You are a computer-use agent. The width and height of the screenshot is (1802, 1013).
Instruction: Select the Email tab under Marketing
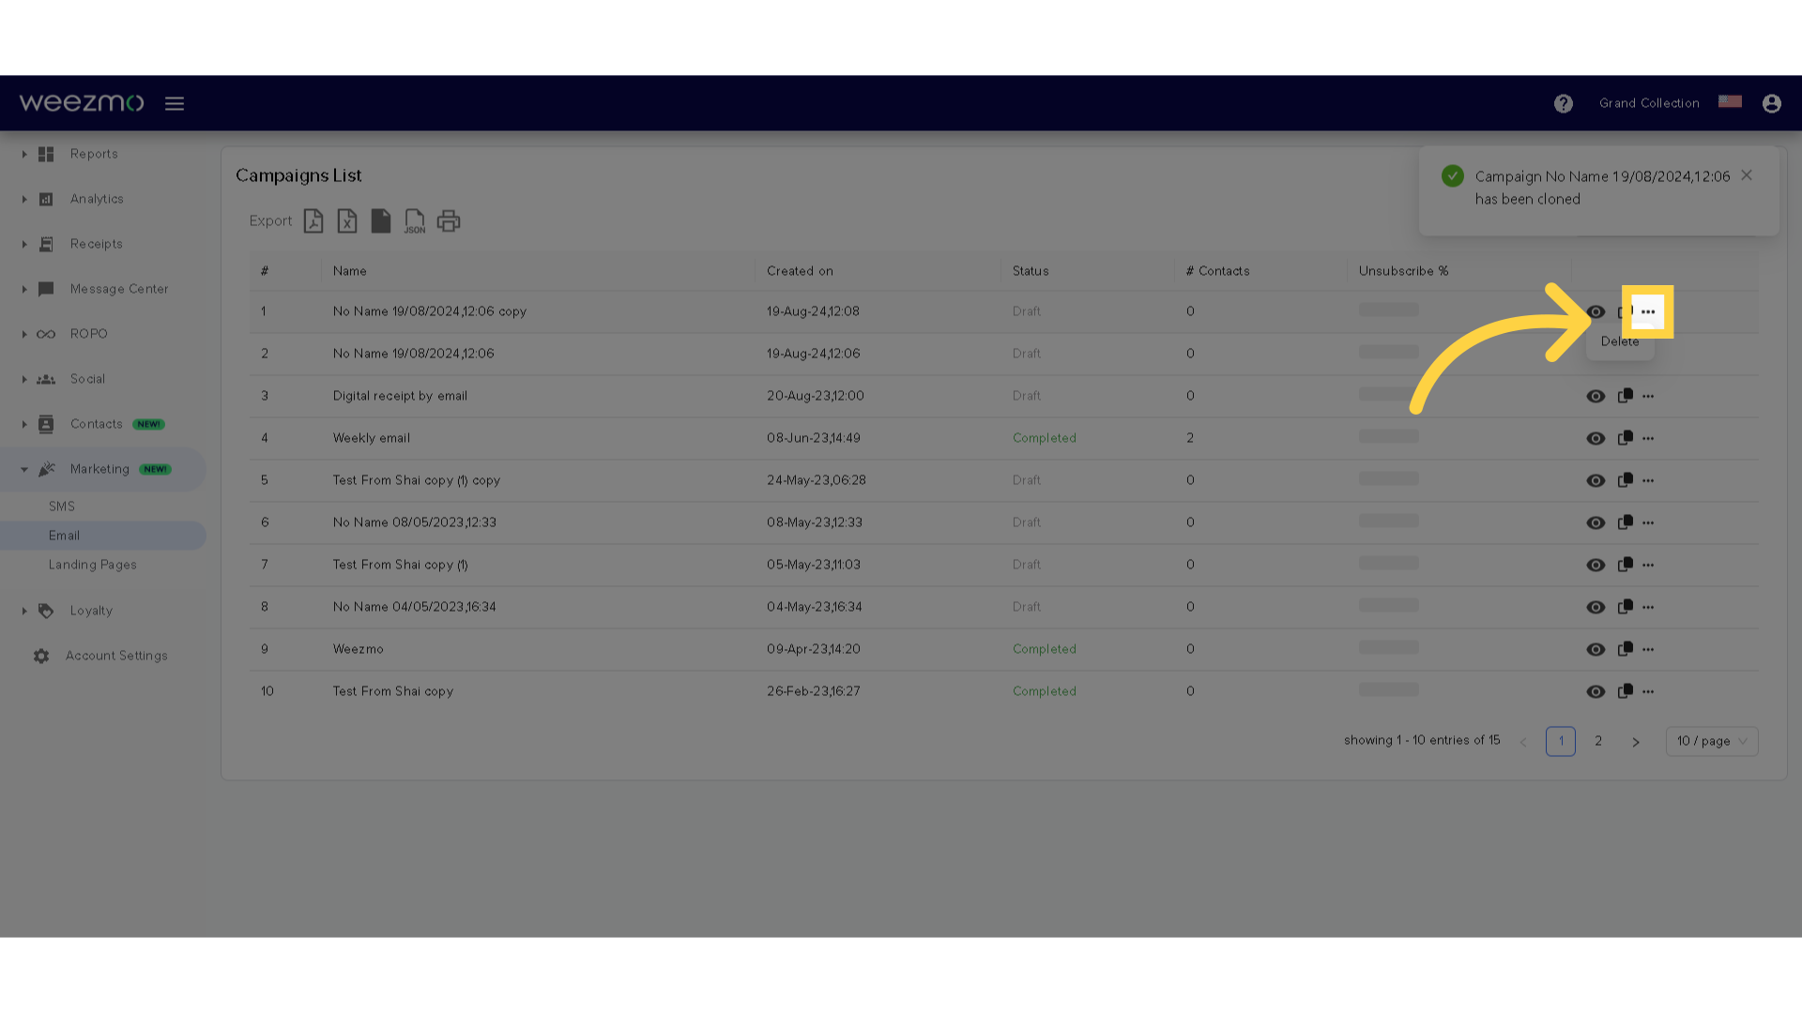click(x=65, y=535)
